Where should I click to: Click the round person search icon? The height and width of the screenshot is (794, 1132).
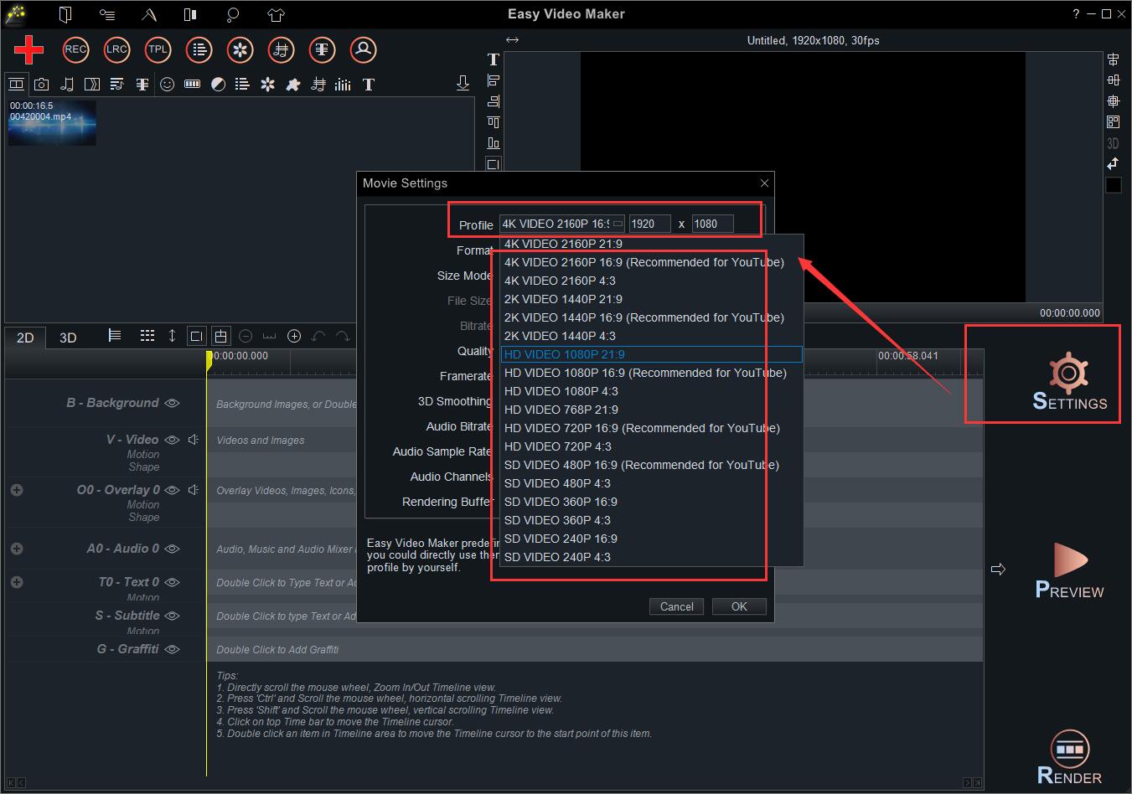tap(364, 49)
